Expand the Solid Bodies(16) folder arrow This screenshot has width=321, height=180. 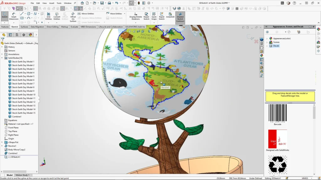click(2, 58)
